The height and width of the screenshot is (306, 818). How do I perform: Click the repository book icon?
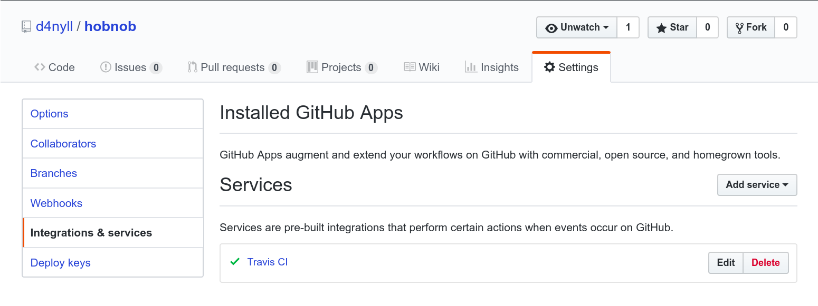pyautogui.click(x=26, y=27)
